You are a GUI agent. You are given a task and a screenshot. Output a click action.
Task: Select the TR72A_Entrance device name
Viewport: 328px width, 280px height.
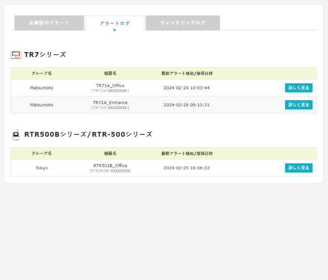110,102
